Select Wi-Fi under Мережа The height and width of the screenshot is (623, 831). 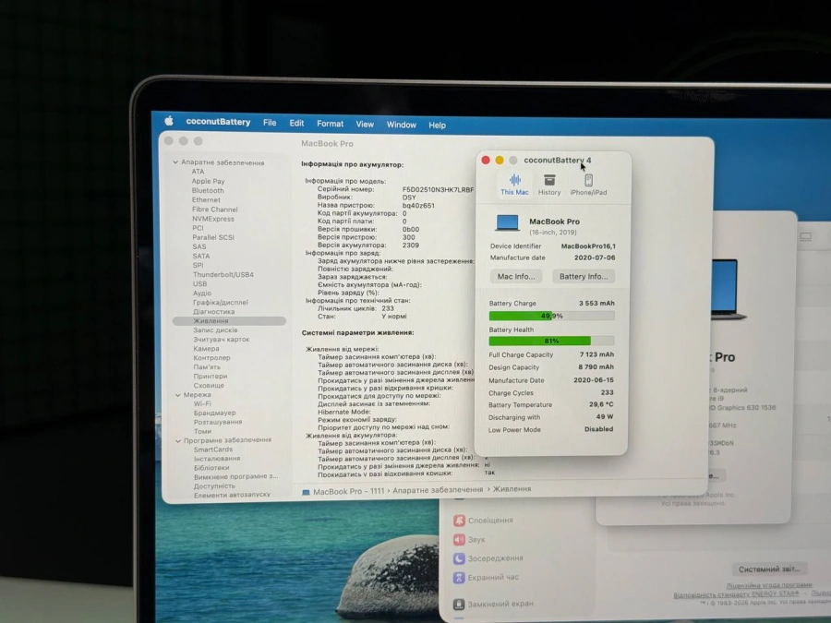(x=202, y=403)
